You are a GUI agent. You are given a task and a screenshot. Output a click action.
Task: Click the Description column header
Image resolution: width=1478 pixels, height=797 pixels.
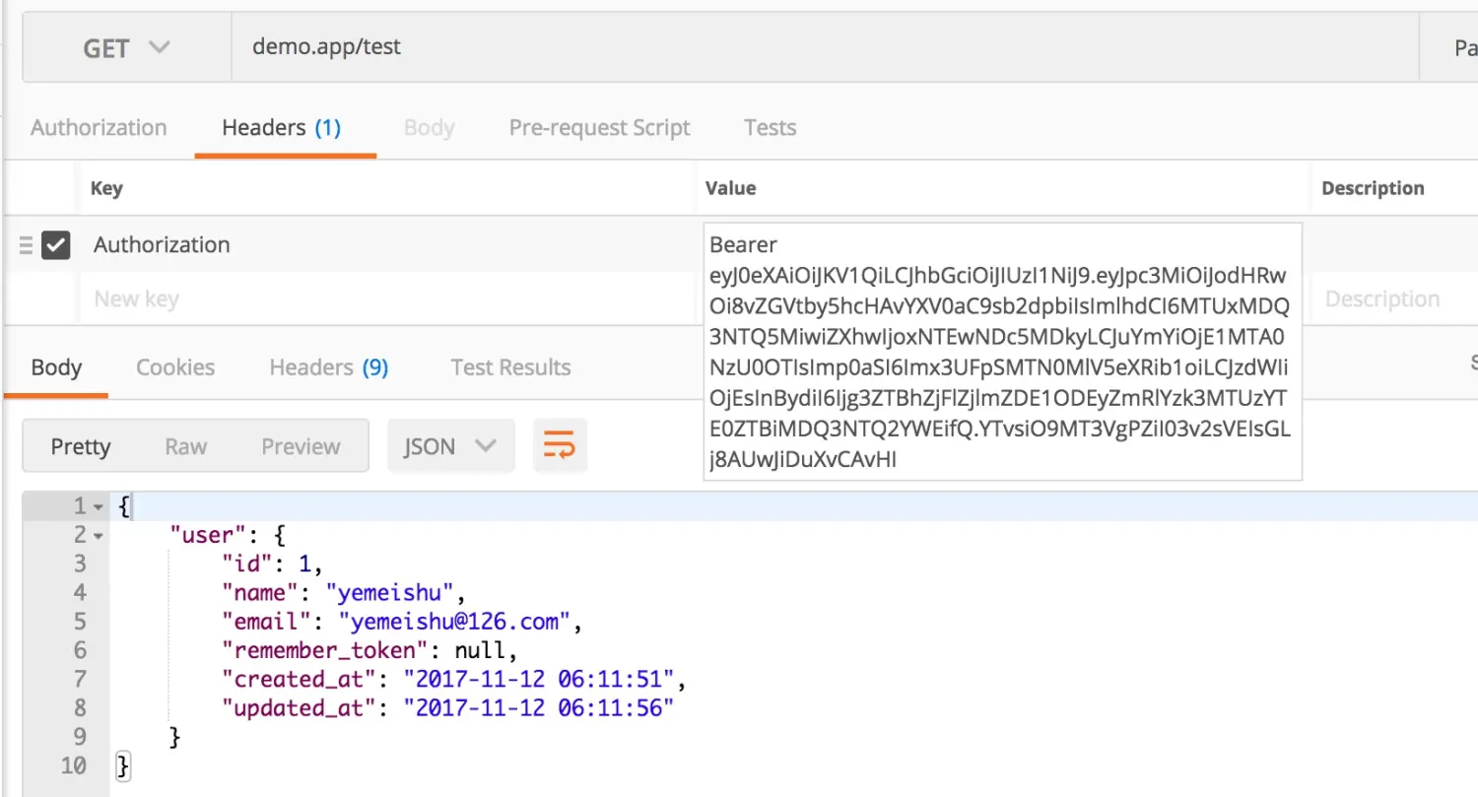tap(1373, 188)
